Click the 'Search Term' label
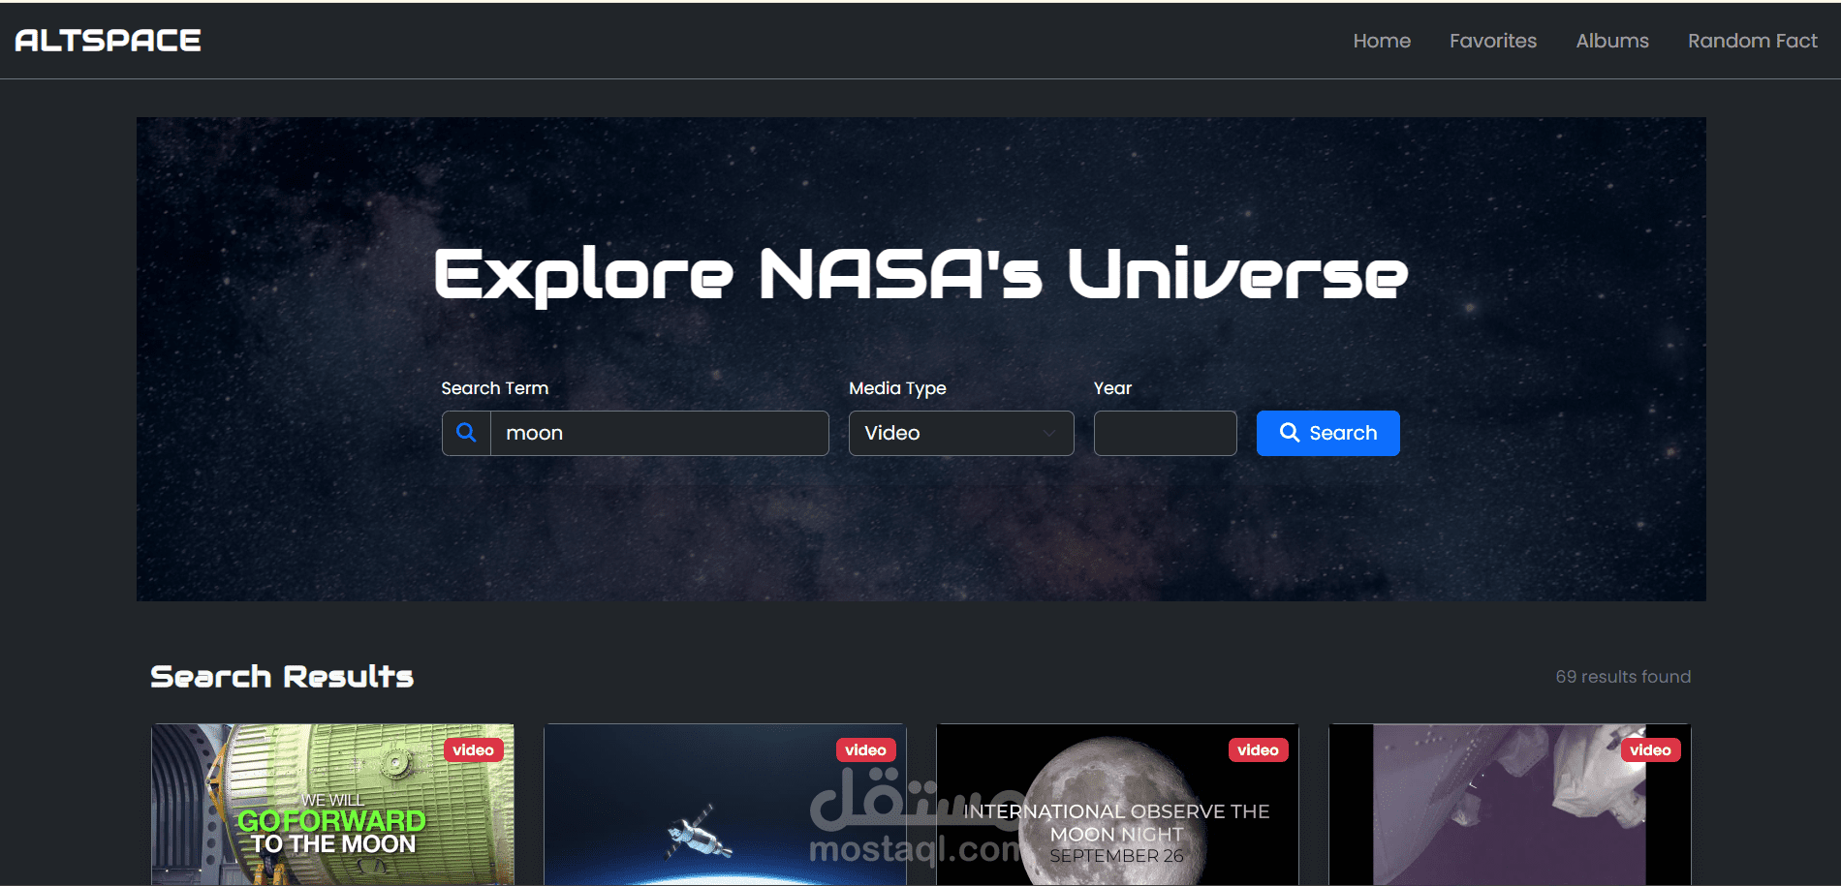 [x=495, y=388]
